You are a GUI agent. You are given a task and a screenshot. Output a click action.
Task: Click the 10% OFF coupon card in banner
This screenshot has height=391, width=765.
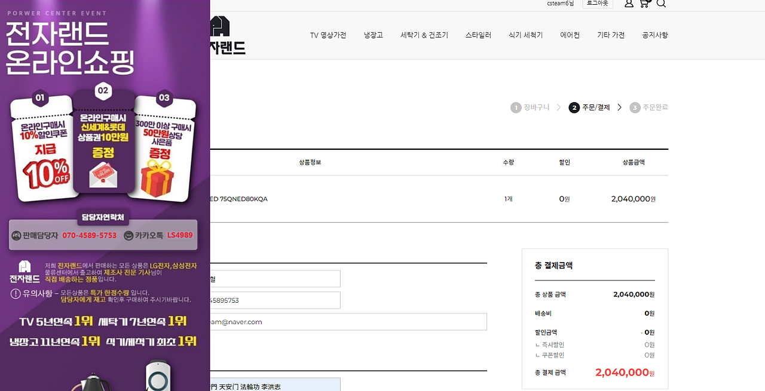(x=45, y=149)
